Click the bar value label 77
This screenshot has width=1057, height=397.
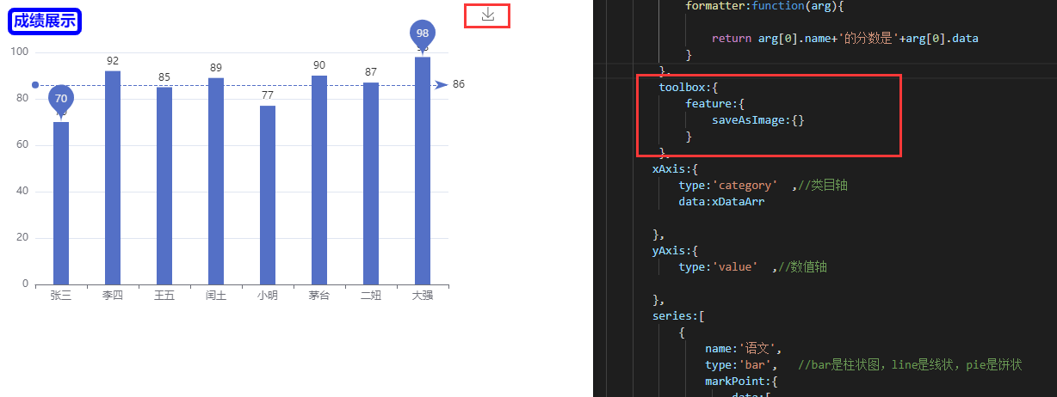point(268,95)
